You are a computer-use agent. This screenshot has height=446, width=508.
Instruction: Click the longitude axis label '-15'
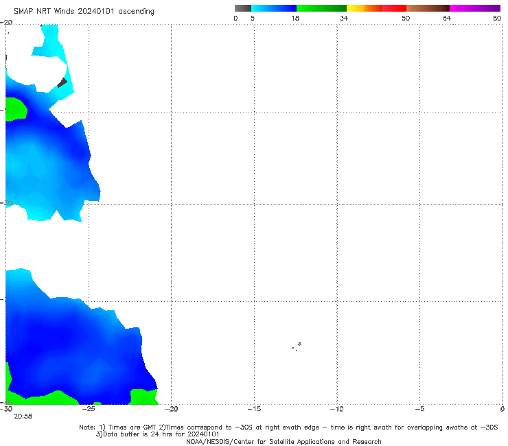pos(254,409)
